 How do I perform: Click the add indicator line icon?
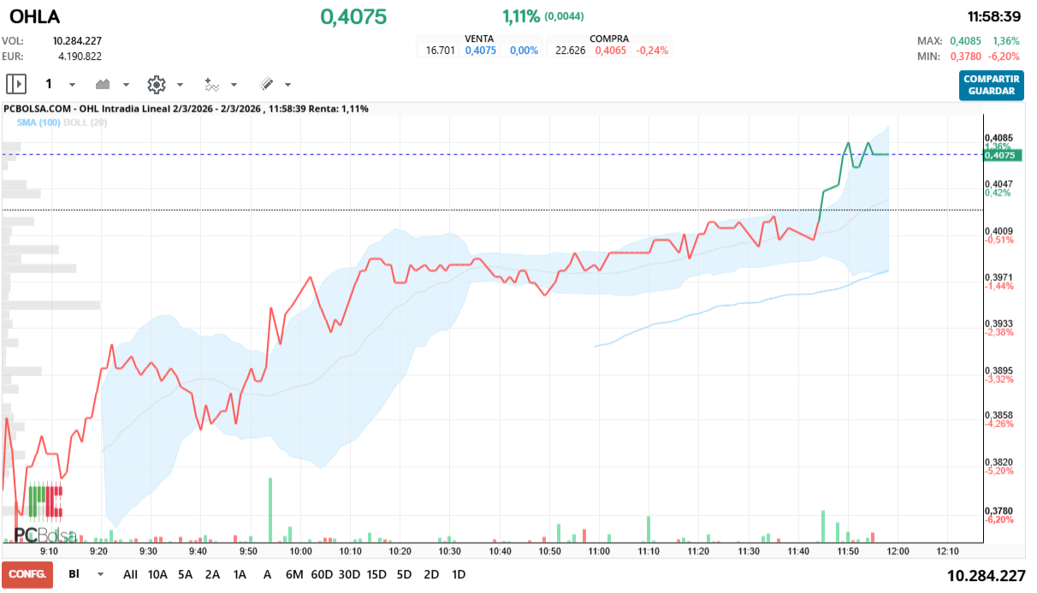(x=211, y=84)
